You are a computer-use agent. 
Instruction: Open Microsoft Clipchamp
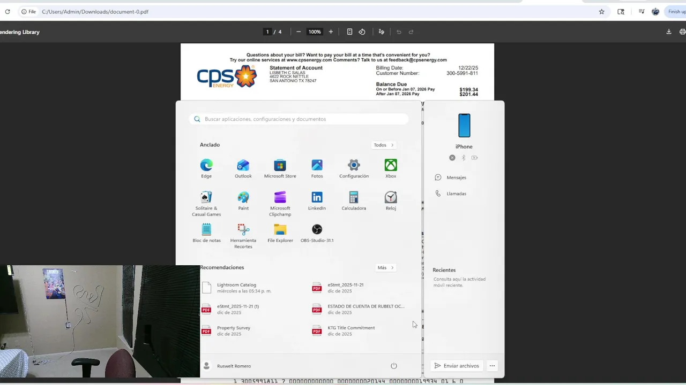[x=280, y=204]
